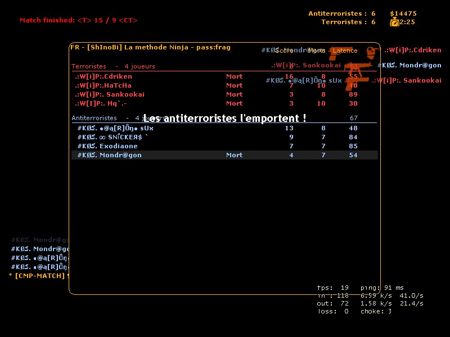Click the bright #KØS. Mondr@gon name in the kill feed

(x=409, y=65)
